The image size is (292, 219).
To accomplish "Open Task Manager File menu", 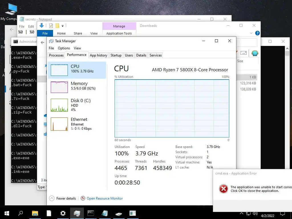I will click(51, 48).
